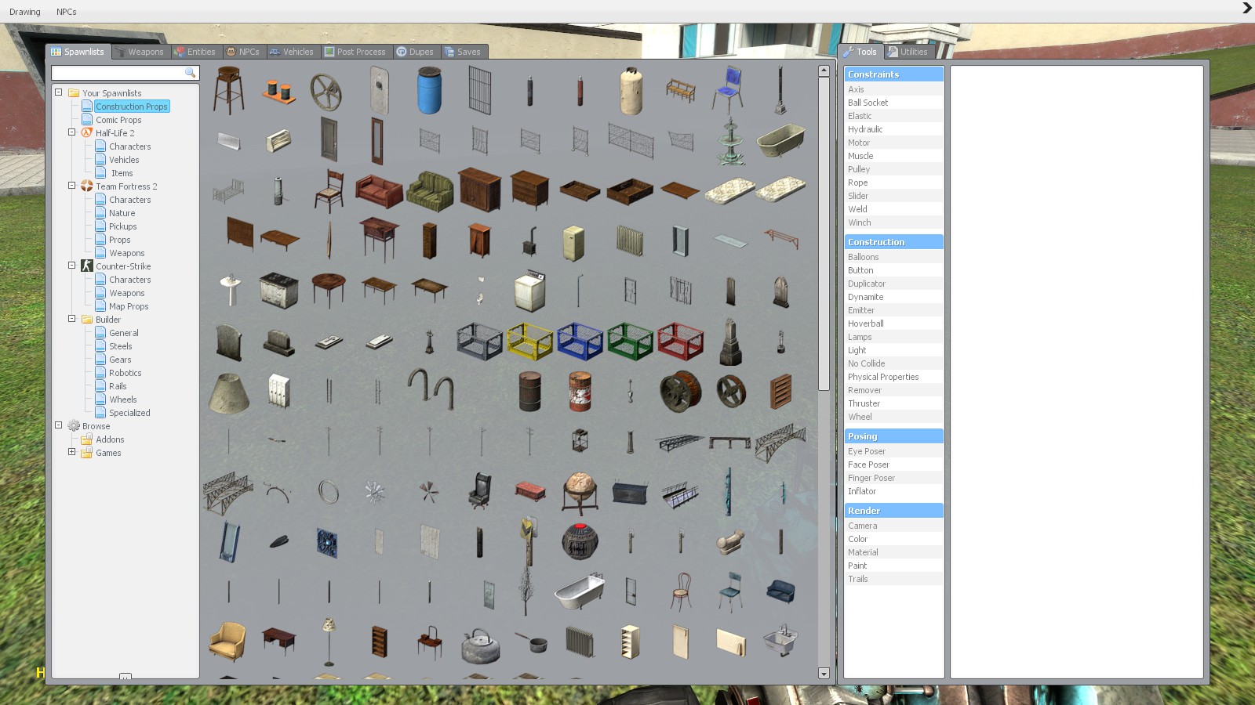The image size is (1255, 705).
Task: Collapse the Counter-Strike tree node
Action: pyautogui.click(x=71, y=266)
